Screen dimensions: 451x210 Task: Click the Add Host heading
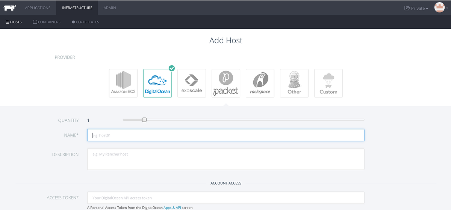coord(226,40)
